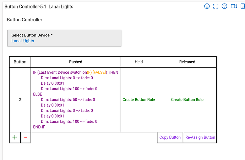The height and width of the screenshot is (160, 245).
Task: Click the Lanai Lights device link
Action: click(23, 41)
